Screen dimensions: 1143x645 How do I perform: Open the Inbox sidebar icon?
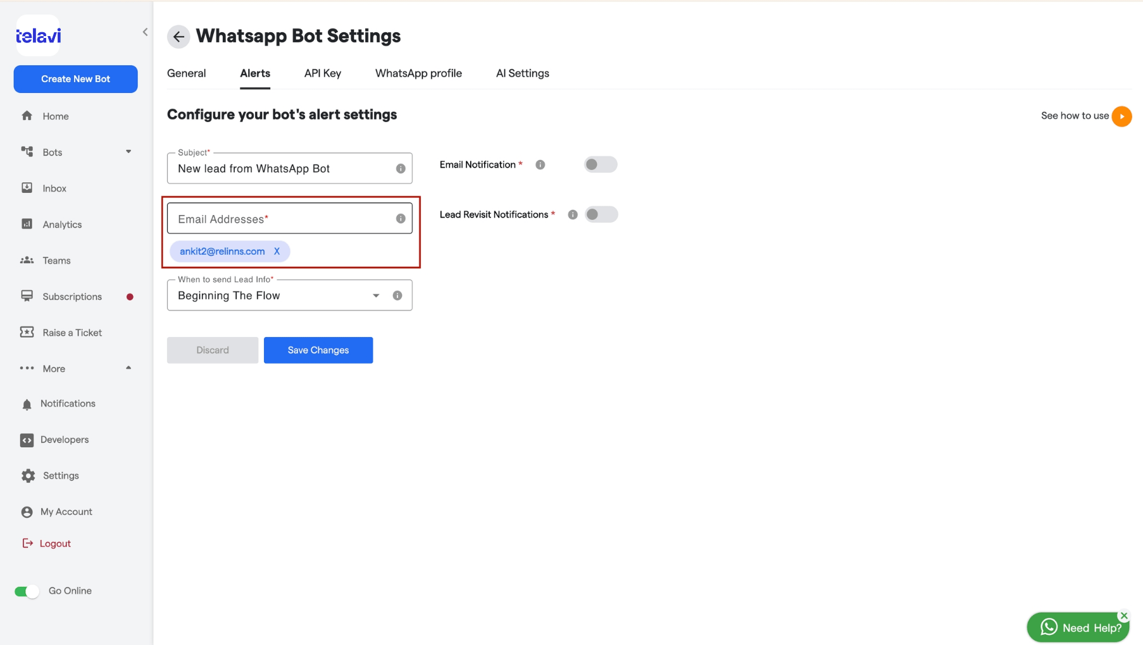27,188
